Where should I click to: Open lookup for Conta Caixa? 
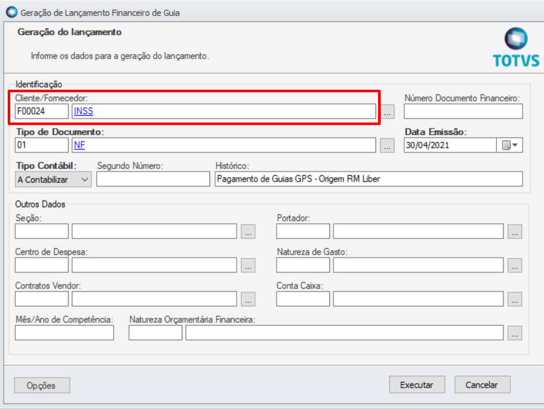pyautogui.click(x=515, y=299)
